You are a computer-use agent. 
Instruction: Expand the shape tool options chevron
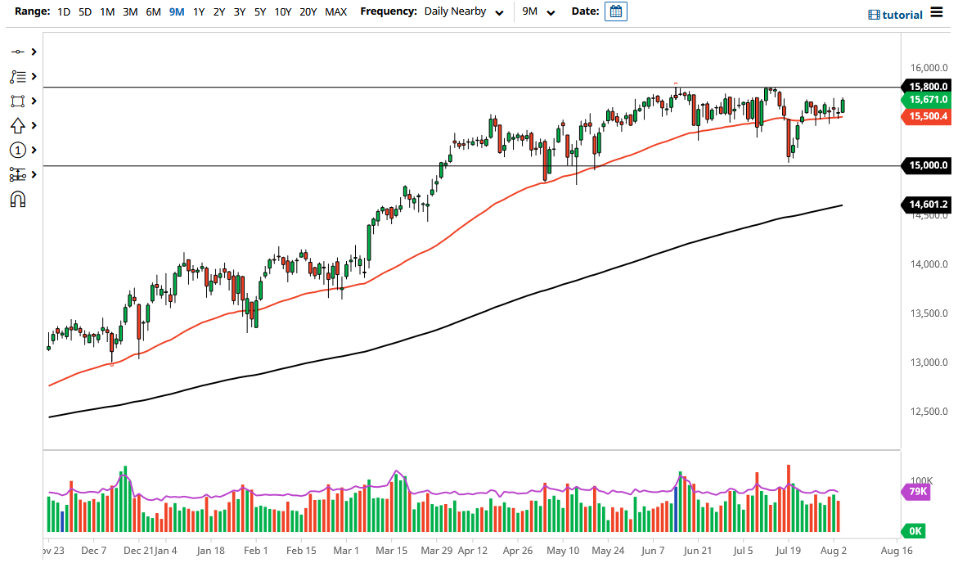[33, 101]
